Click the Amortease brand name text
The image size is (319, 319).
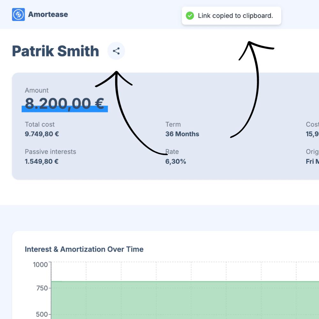(x=48, y=14)
